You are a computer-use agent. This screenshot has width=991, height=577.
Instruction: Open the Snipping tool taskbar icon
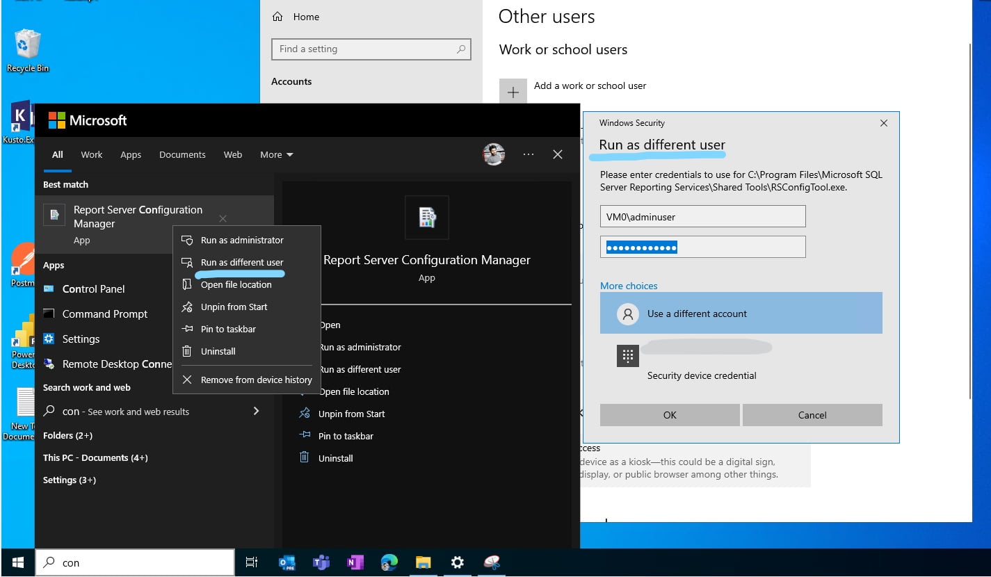coord(492,562)
